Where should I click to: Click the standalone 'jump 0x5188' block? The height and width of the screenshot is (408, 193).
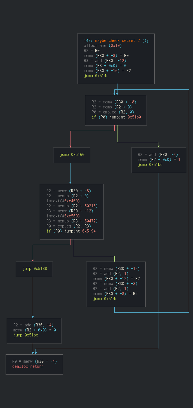(x=34, y=269)
